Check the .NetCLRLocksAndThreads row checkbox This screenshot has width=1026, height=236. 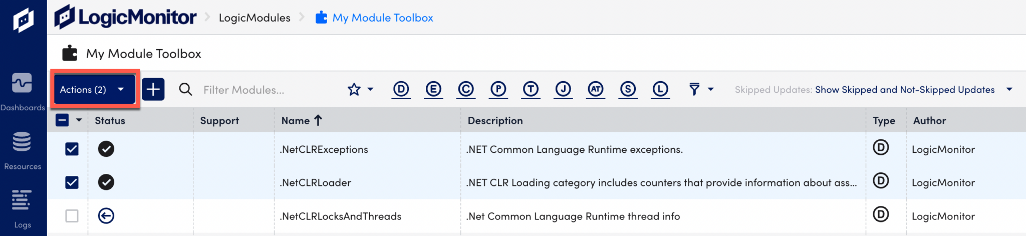[72, 216]
